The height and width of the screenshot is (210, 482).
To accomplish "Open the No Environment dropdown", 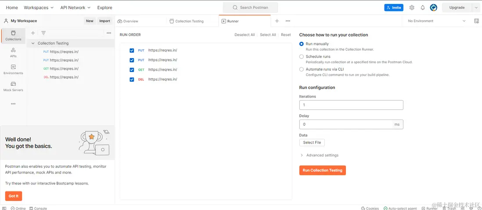I will pos(436,21).
